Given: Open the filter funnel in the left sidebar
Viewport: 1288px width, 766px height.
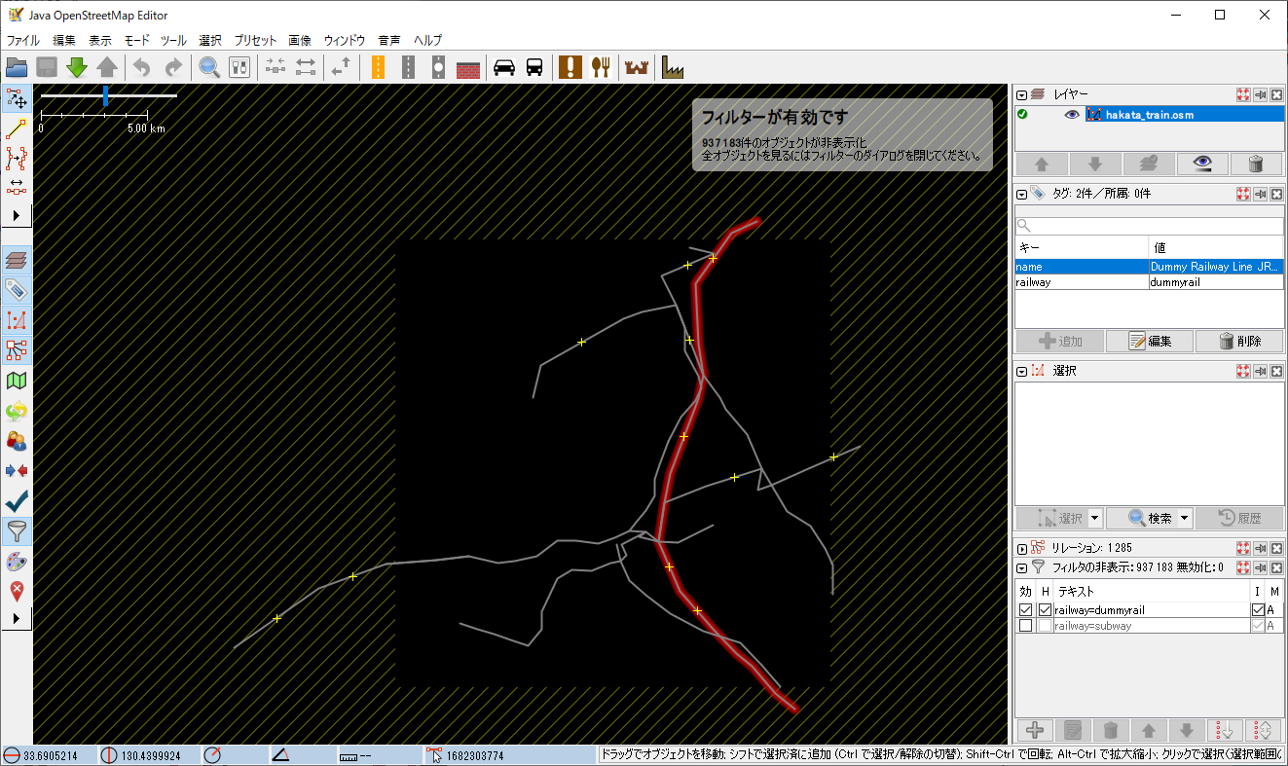Looking at the screenshot, I should (x=17, y=530).
